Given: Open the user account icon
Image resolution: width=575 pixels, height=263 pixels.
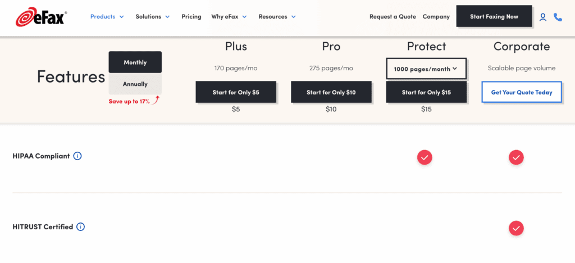Looking at the screenshot, I should tap(542, 17).
